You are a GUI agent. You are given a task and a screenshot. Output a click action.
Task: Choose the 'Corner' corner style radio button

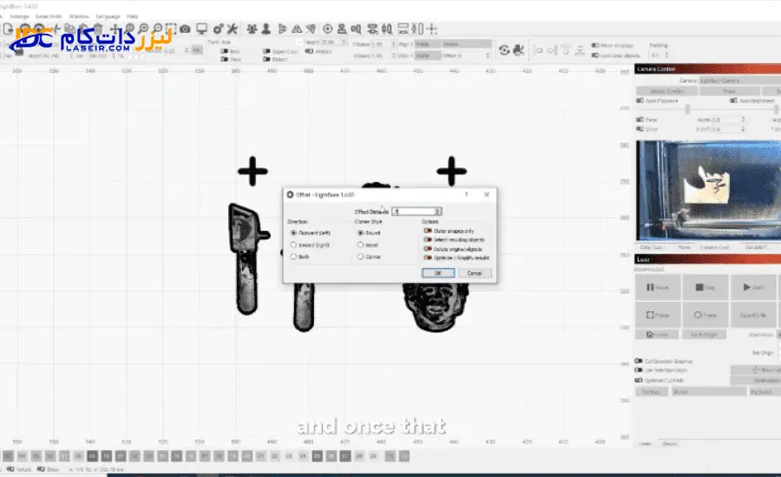360,257
